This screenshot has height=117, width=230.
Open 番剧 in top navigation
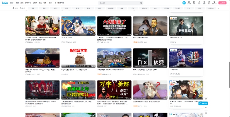[17, 3]
